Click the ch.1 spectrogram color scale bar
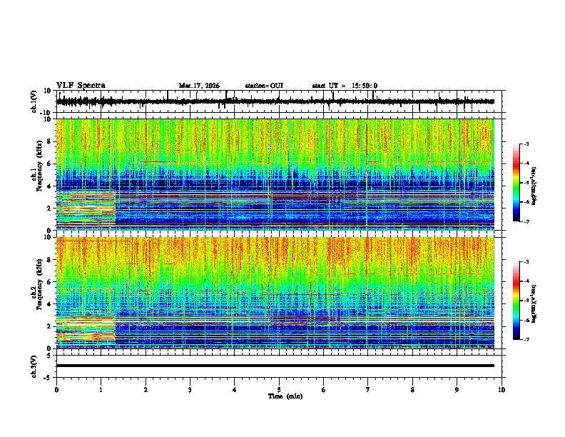 point(516,183)
